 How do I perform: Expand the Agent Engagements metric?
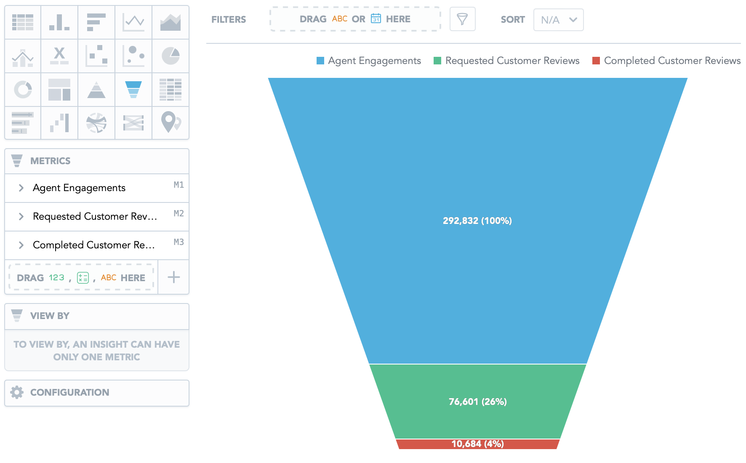pos(21,188)
